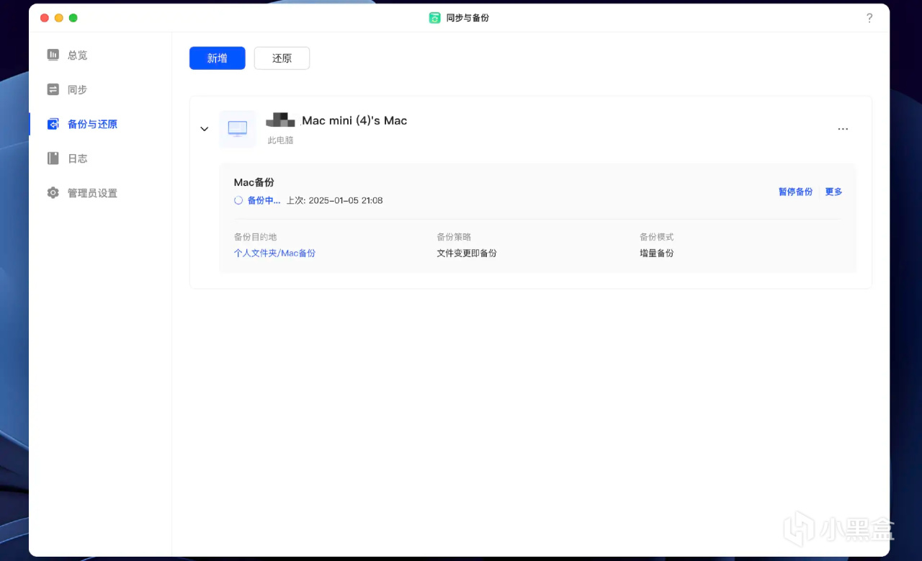Click the Mac备份 task title
922x561 pixels.
pos(254,183)
